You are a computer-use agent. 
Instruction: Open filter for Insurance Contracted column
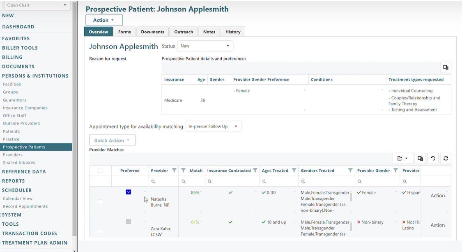pyautogui.click(x=255, y=171)
